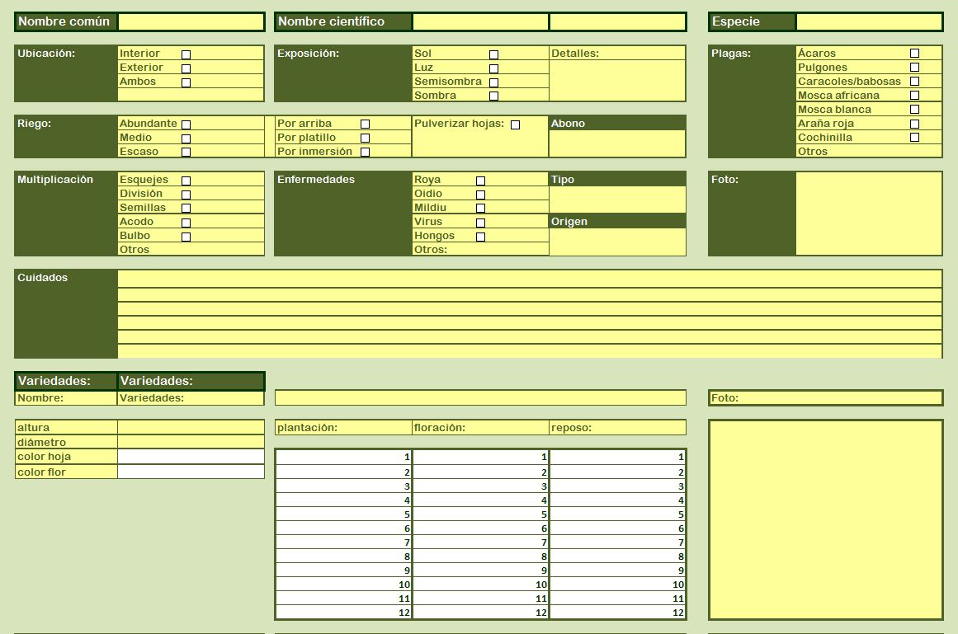This screenshot has width=958, height=634.
Task: Select the Semillas checkbox
Action: coord(186,209)
